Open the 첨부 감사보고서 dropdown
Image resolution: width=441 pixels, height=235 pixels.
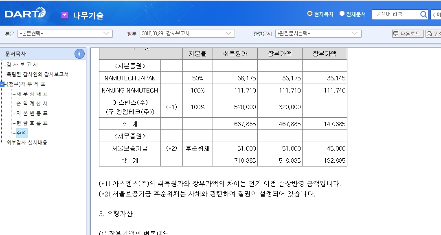point(187,34)
